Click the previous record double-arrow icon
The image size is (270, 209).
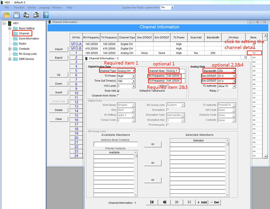[x=164, y=202]
